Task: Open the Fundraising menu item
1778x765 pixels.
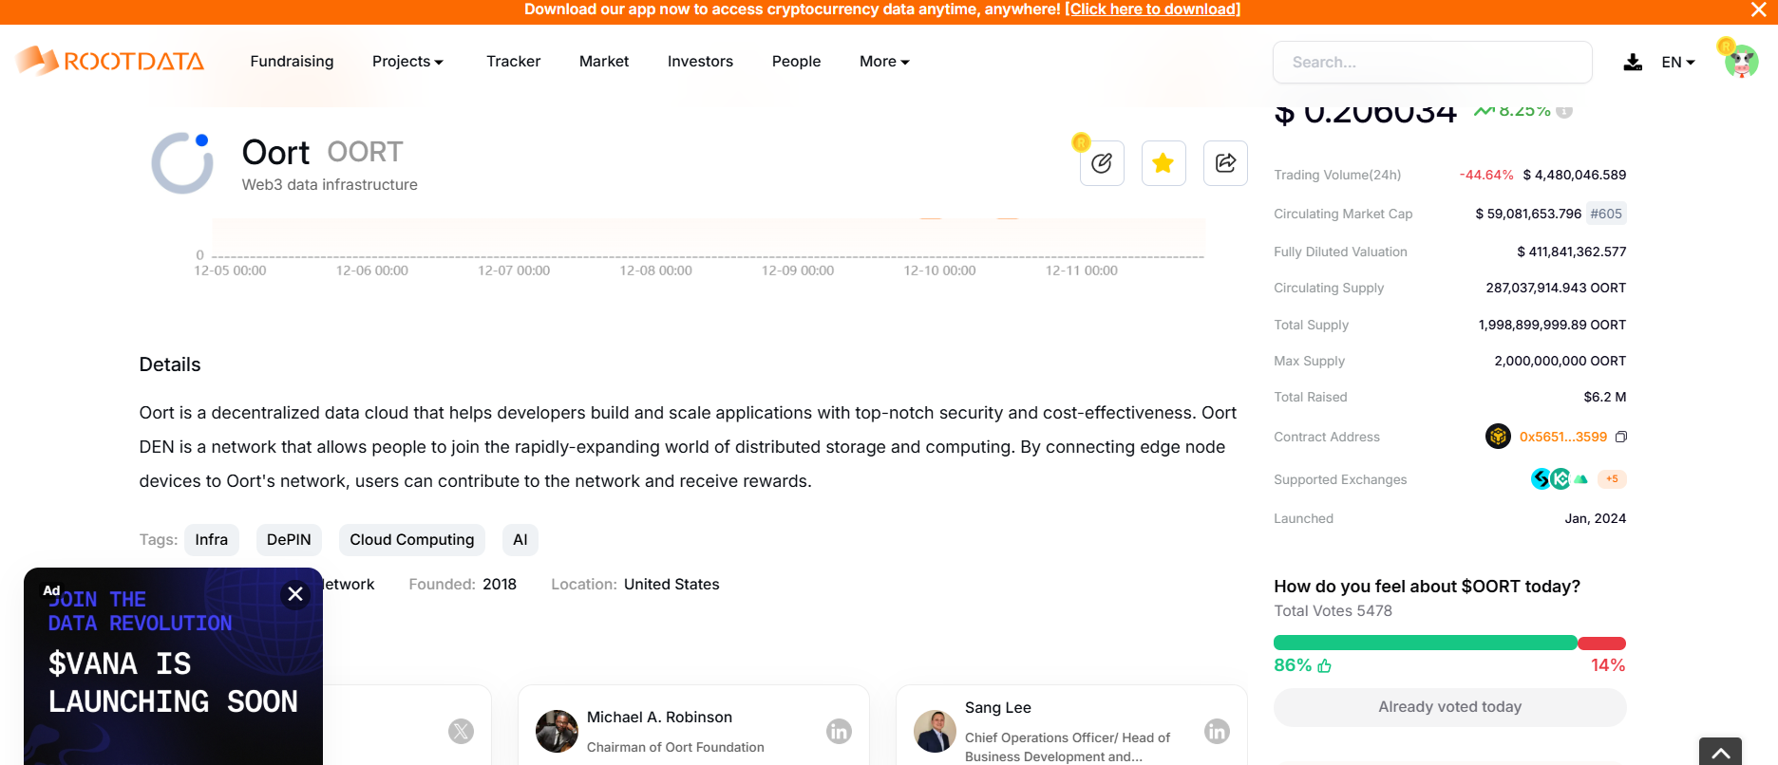Action: (x=292, y=62)
